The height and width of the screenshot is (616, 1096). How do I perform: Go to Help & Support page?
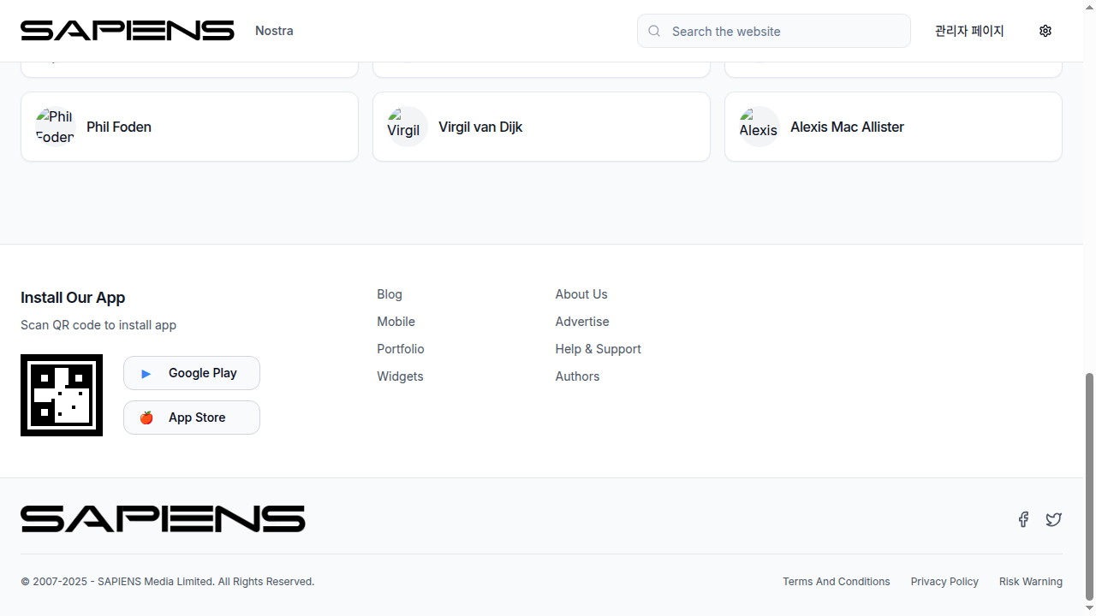(x=598, y=349)
